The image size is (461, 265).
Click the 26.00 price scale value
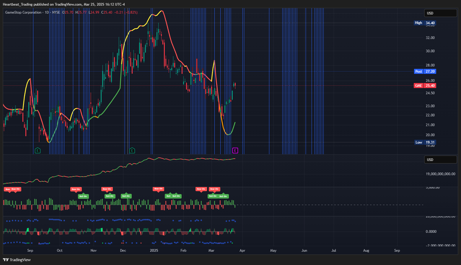tap(430, 81)
